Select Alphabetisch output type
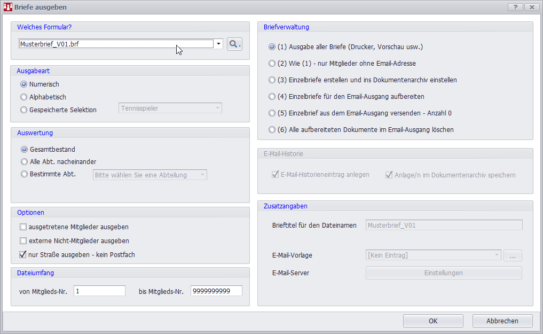 point(23,97)
